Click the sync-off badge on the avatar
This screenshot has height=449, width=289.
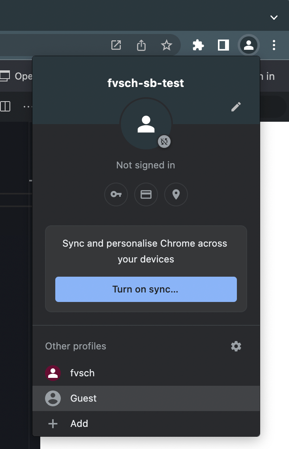(164, 141)
